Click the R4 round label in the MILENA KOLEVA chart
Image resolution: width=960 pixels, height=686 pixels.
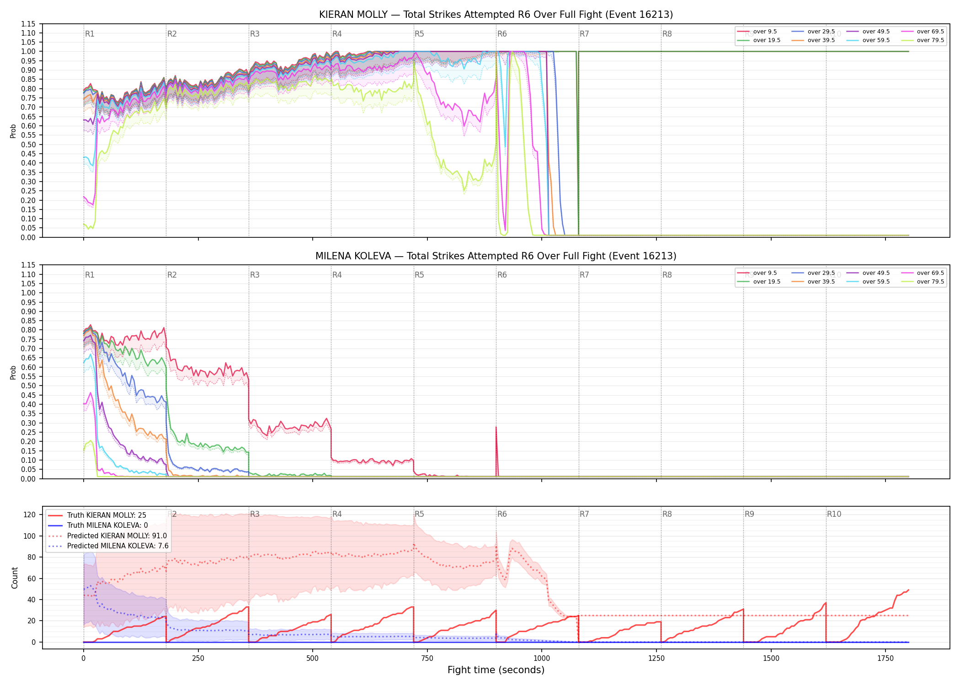click(337, 275)
